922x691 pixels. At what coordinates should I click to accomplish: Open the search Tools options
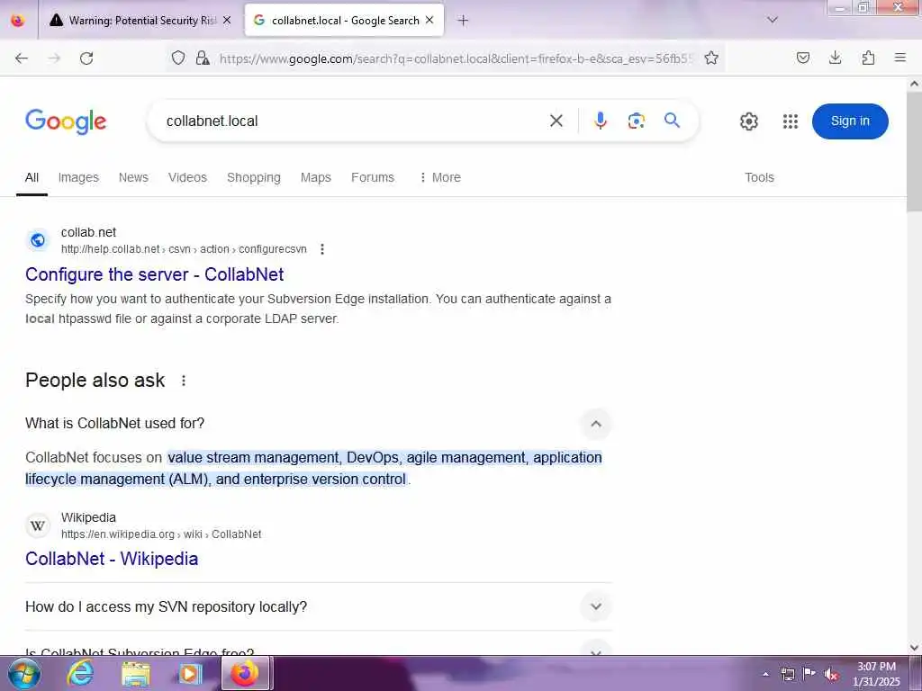click(x=759, y=177)
